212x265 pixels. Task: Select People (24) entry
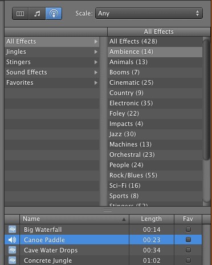[155, 165]
